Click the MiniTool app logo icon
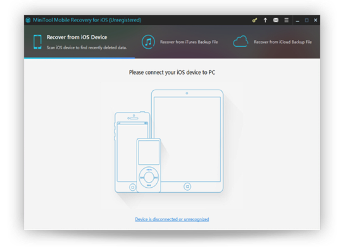 point(28,20)
